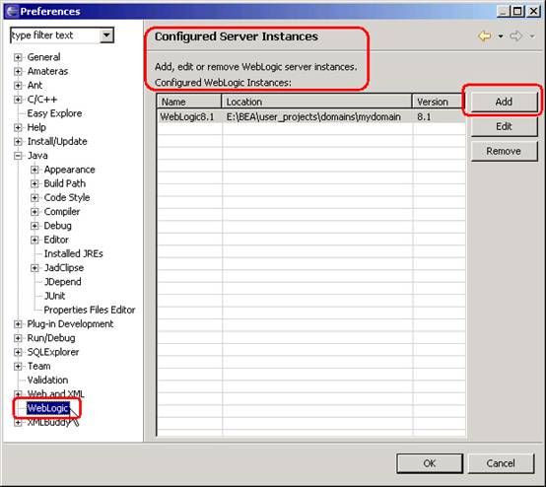
Task: Expand the Amateras tree node
Action: 18,71
